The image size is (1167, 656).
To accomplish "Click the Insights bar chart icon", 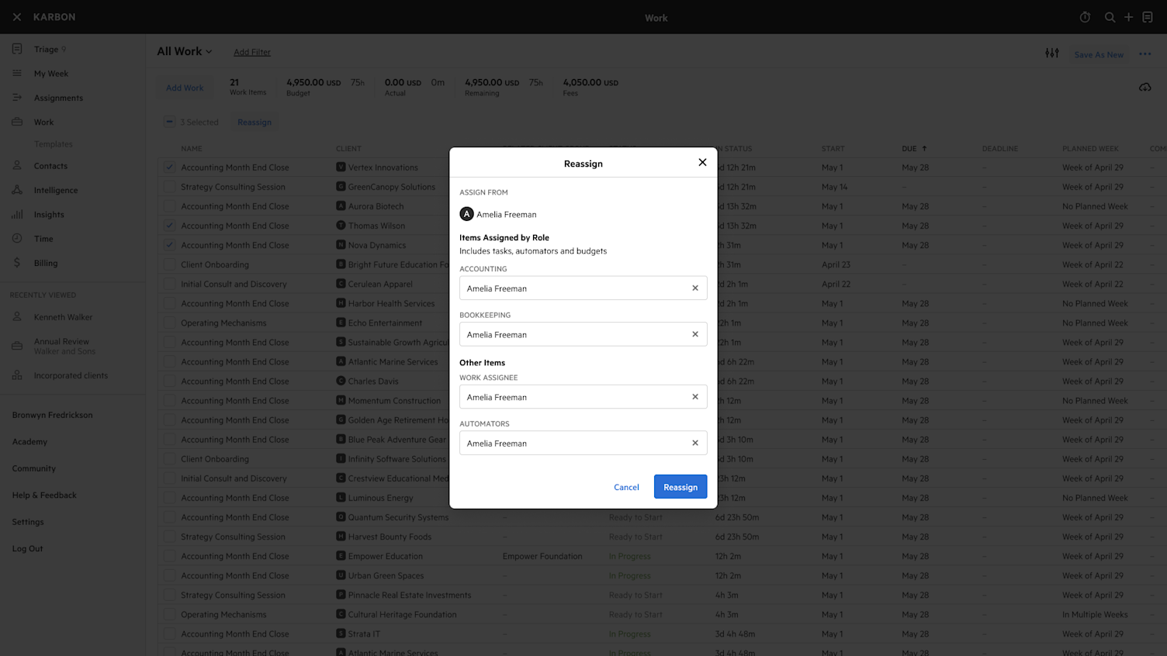I will [17, 214].
